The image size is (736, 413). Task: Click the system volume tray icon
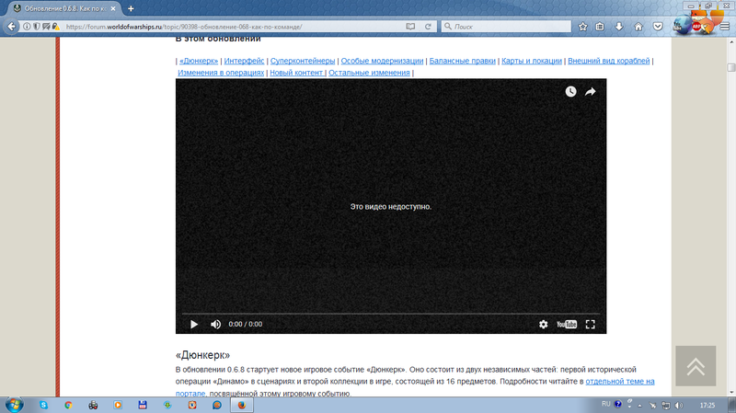(x=679, y=405)
